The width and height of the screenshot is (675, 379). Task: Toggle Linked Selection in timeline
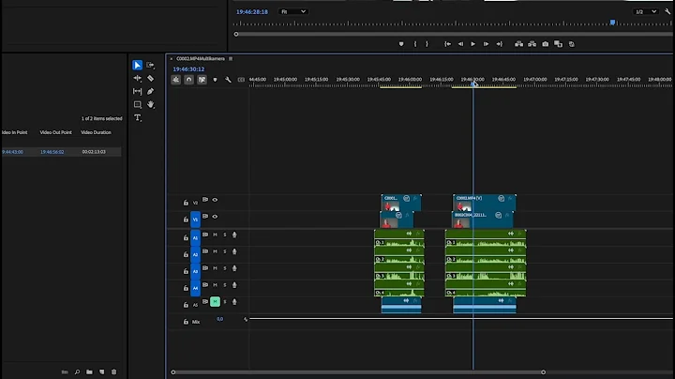pyautogui.click(x=202, y=80)
